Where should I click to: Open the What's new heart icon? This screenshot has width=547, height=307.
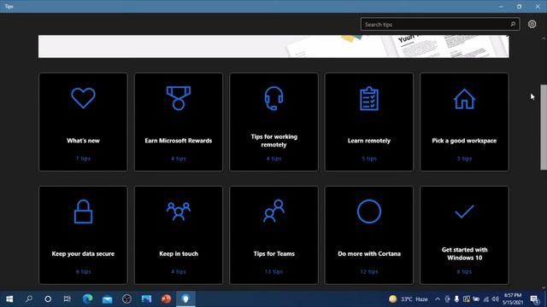pos(83,98)
